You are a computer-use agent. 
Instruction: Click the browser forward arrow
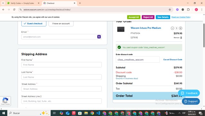(x=9, y=10)
